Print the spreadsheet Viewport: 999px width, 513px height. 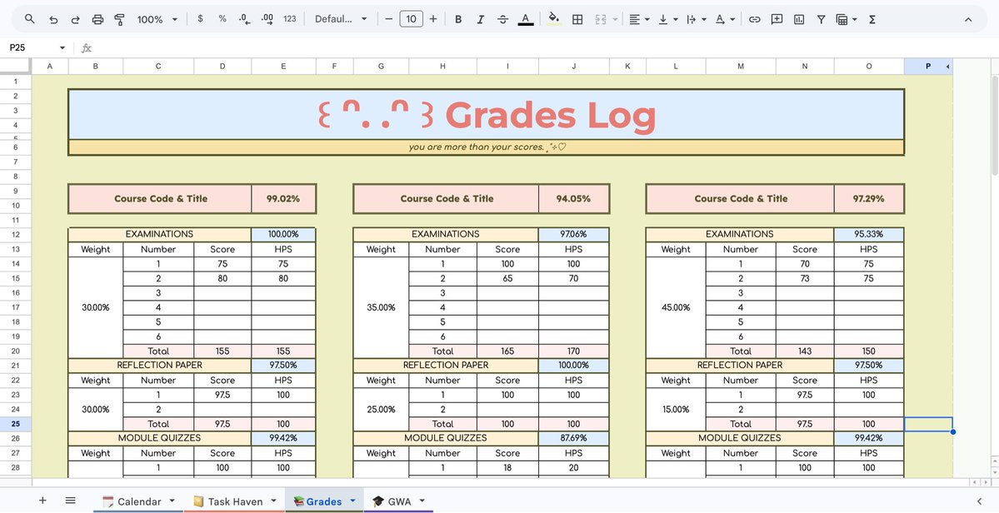[x=97, y=19]
